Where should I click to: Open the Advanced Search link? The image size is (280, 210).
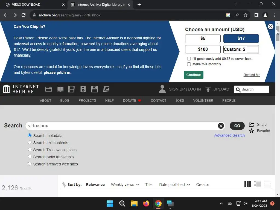coord(229,135)
